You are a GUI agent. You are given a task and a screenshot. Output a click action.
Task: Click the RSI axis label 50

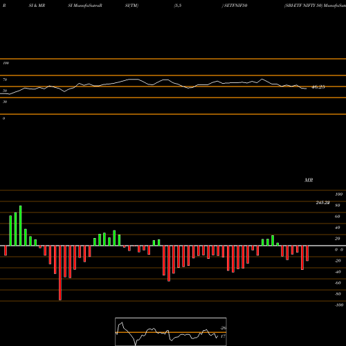(x=5, y=91)
